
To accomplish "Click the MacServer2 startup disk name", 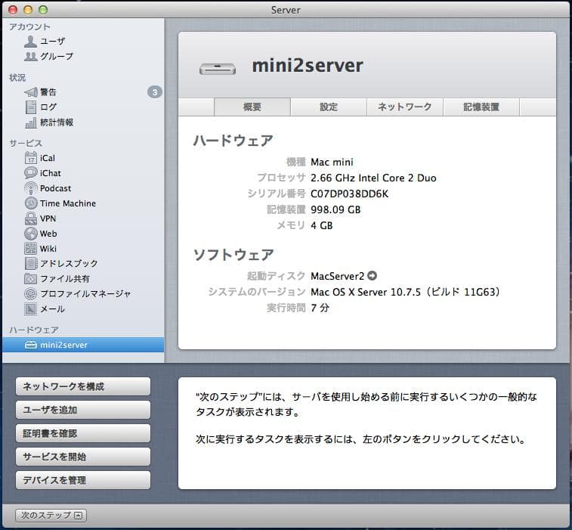I will click(x=338, y=276).
